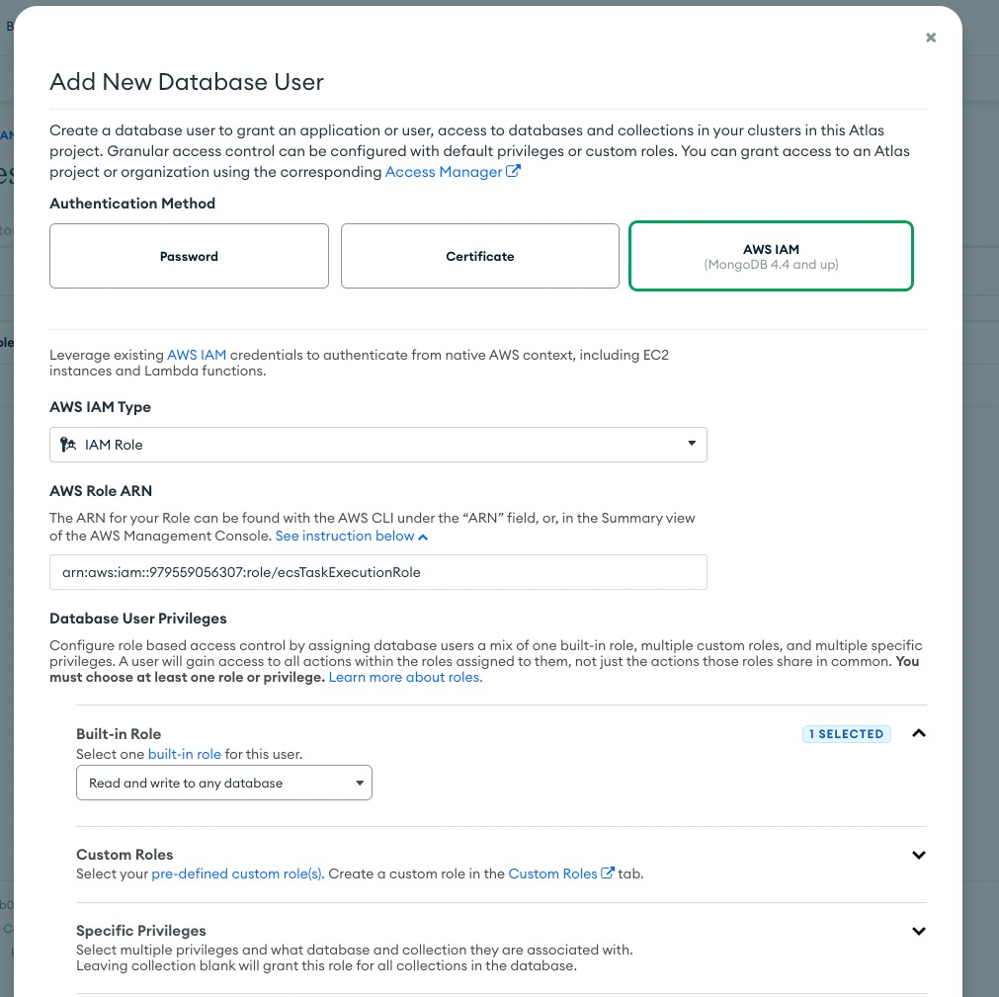The image size is (999, 997).
Task: Click the AWS Role ARN input field
Action: 378,572
